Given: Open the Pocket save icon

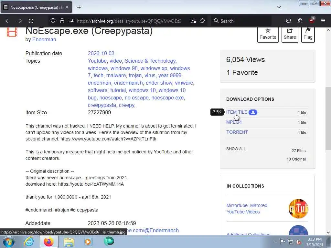Looking at the screenshot, I should [288, 21].
